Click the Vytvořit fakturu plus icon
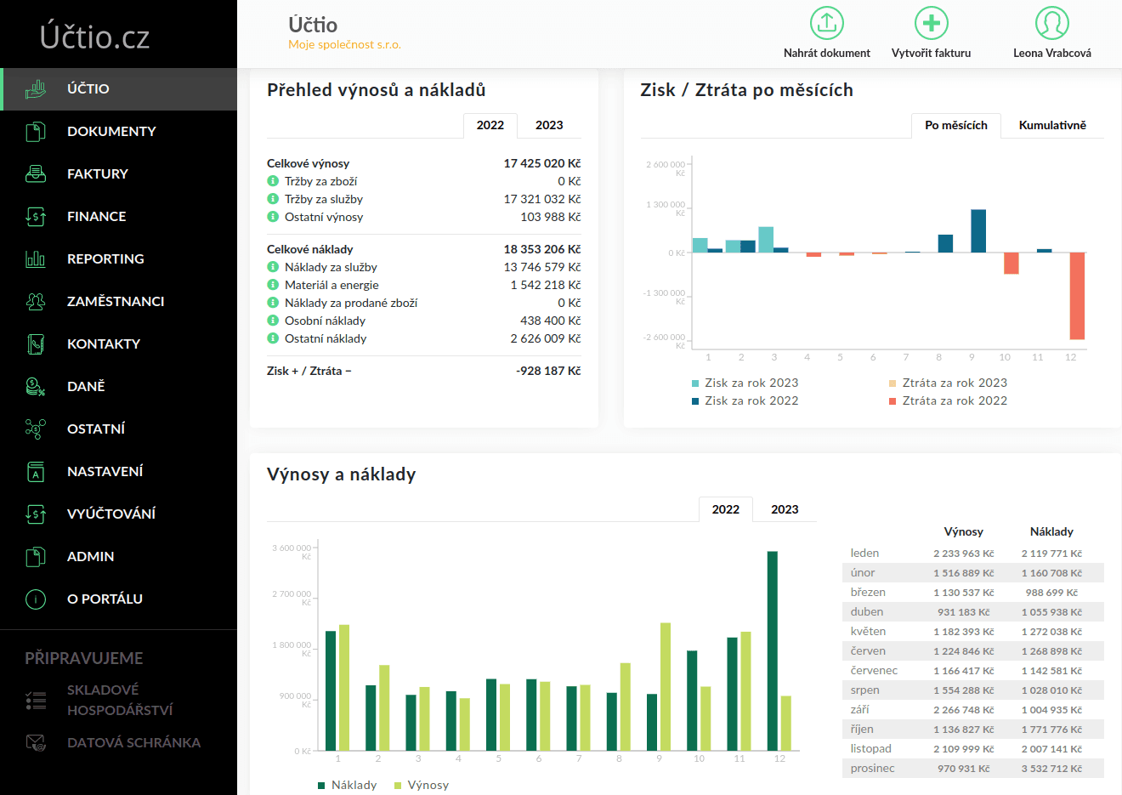Viewport: 1122px width, 795px height. [931, 24]
